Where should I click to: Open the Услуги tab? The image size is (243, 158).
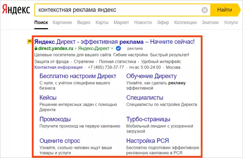point(231,23)
